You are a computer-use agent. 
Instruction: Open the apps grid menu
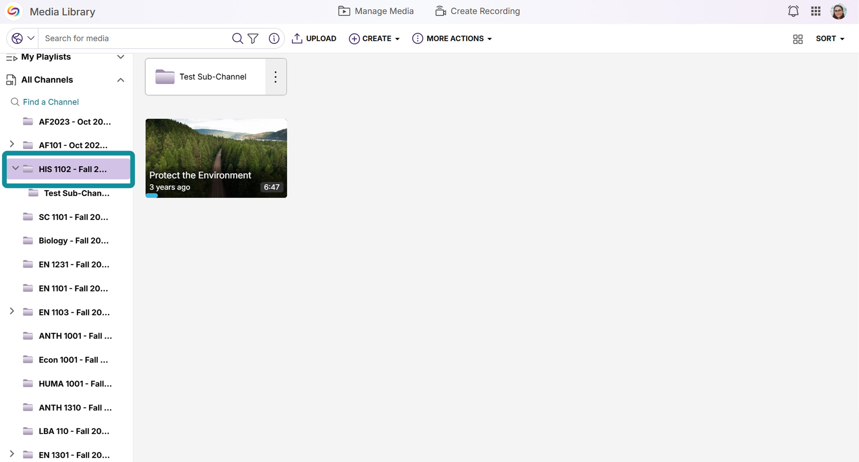[816, 11]
